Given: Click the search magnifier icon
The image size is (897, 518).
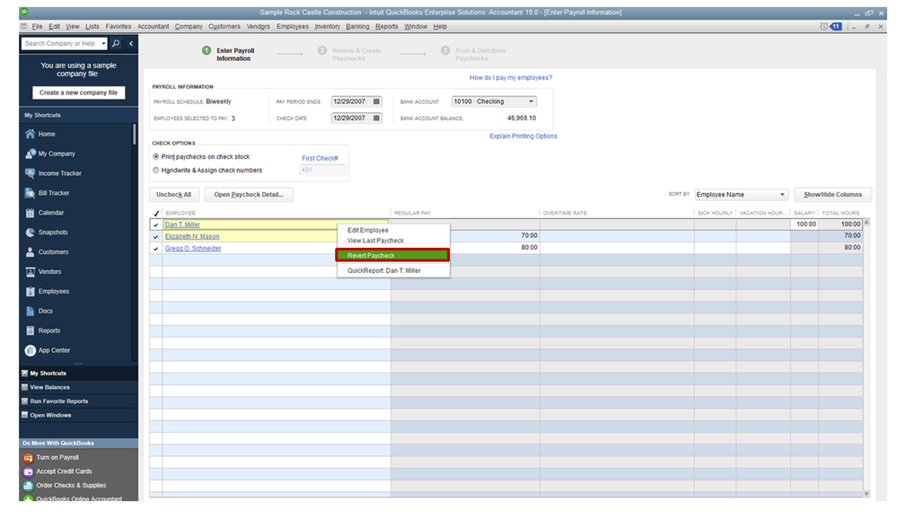Looking at the screenshot, I should pos(116,43).
